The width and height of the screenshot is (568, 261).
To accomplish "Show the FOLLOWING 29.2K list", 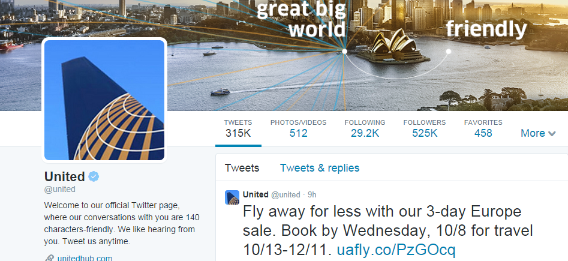I will point(365,128).
